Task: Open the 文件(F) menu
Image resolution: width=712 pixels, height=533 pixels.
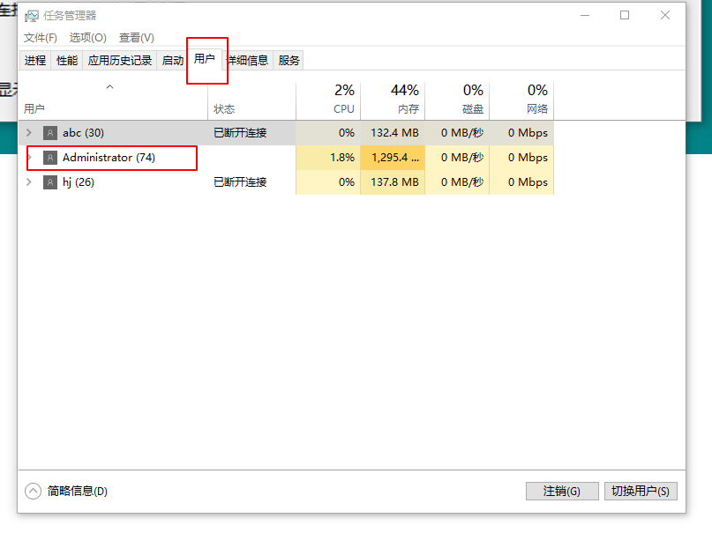Action: coord(41,38)
